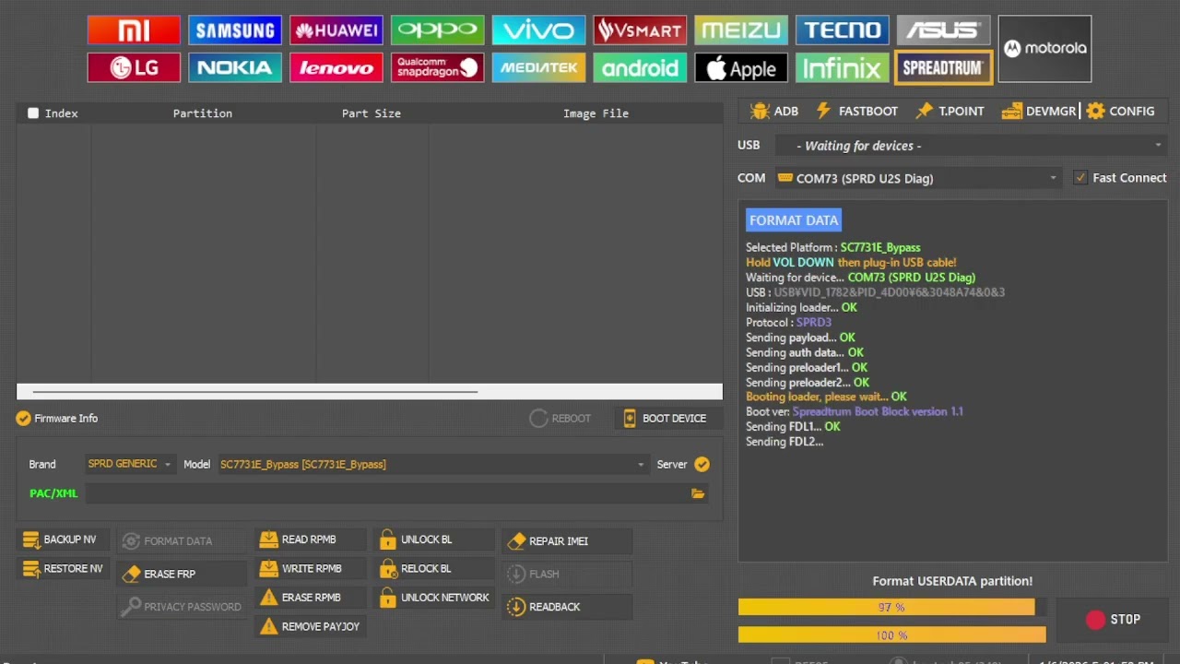1180x664 pixels.
Task: Click the Image File column header
Action: coord(596,113)
